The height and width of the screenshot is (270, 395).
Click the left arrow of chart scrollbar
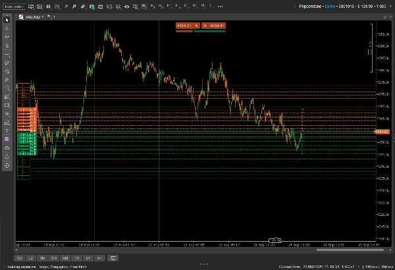point(16,250)
